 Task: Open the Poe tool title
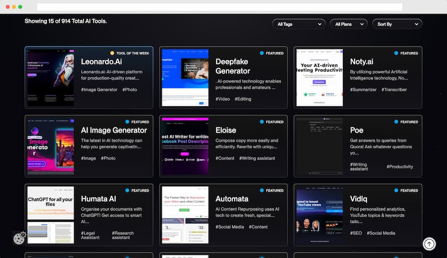[x=357, y=130]
